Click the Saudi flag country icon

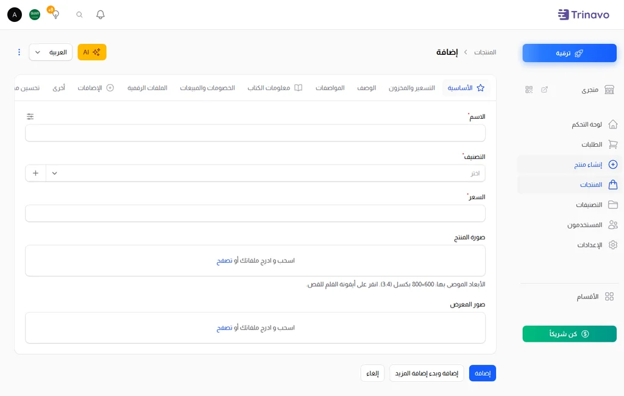pos(35,15)
